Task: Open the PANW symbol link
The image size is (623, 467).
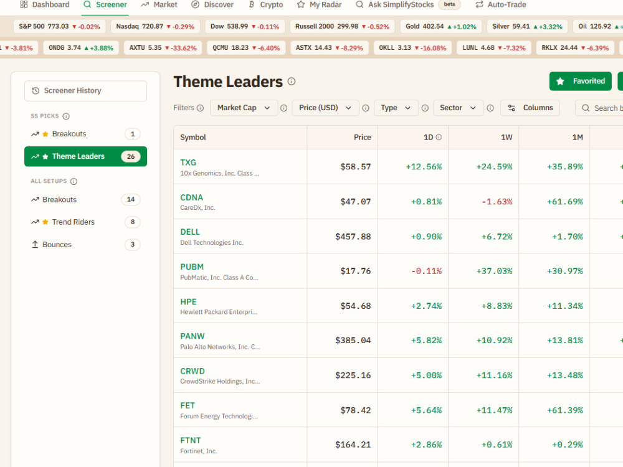Action: 193,336
